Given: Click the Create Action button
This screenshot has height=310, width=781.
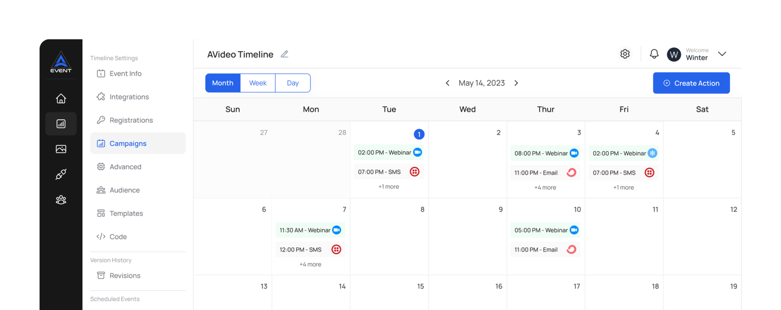Looking at the screenshot, I should tap(691, 83).
